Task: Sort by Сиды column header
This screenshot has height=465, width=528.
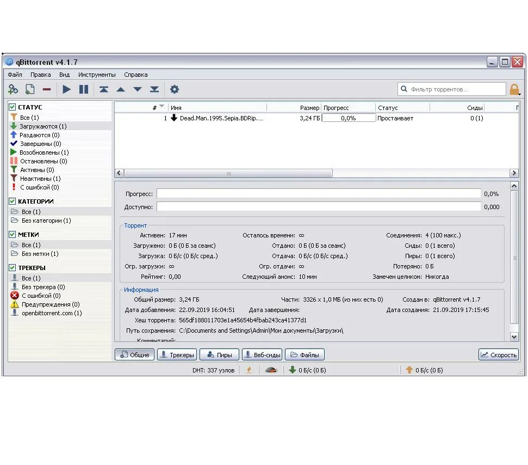Action: [457, 108]
